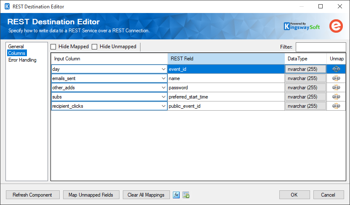
Task: Click nvarchar (255) datatype for event_id
Action: click(305, 69)
